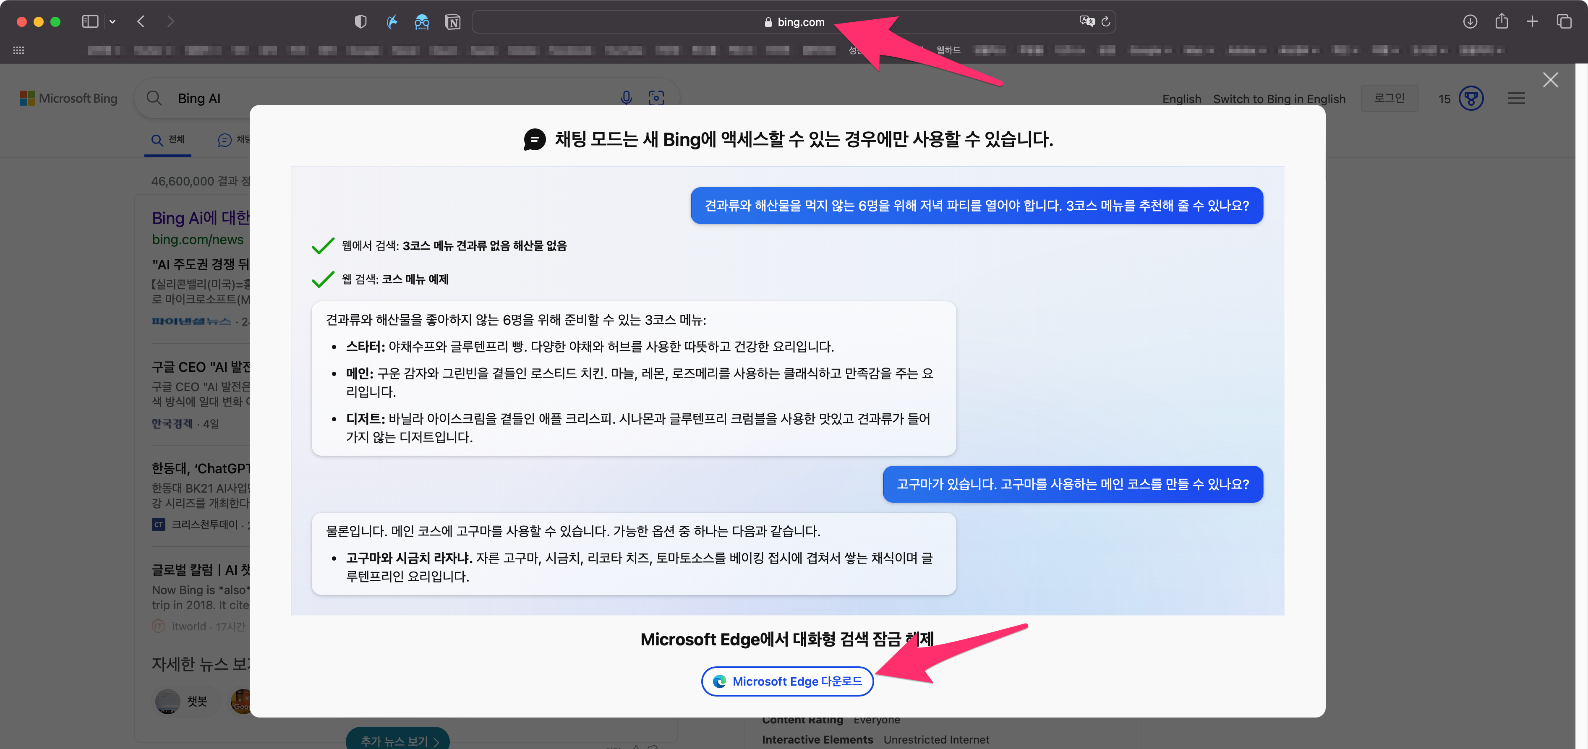
Task: Click the visual search camera icon
Action: [x=656, y=98]
